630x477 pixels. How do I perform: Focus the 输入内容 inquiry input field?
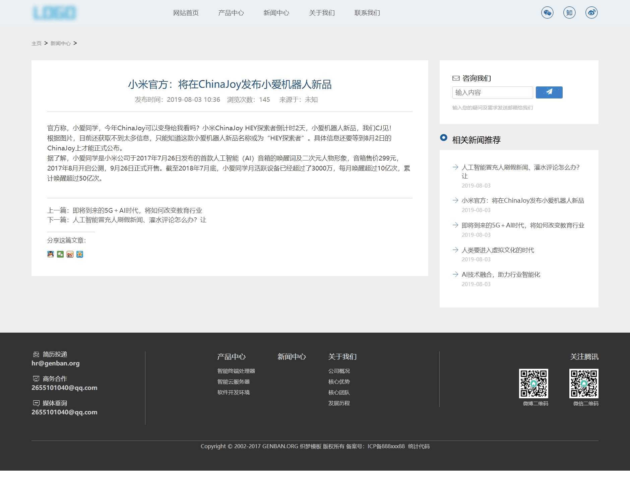(493, 92)
